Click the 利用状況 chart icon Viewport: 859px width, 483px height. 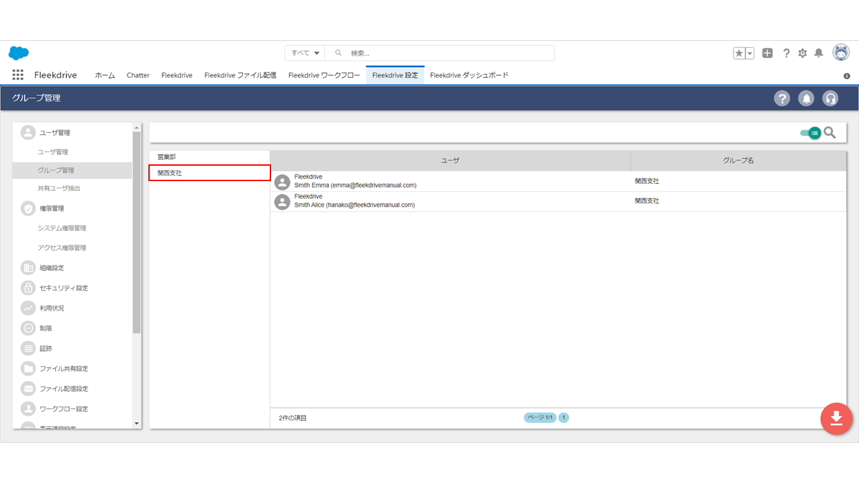(x=28, y=308)
